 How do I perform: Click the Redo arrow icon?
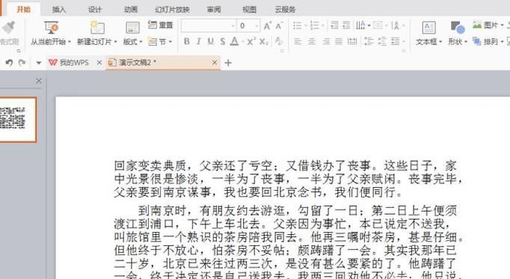(x=22, y=62)
